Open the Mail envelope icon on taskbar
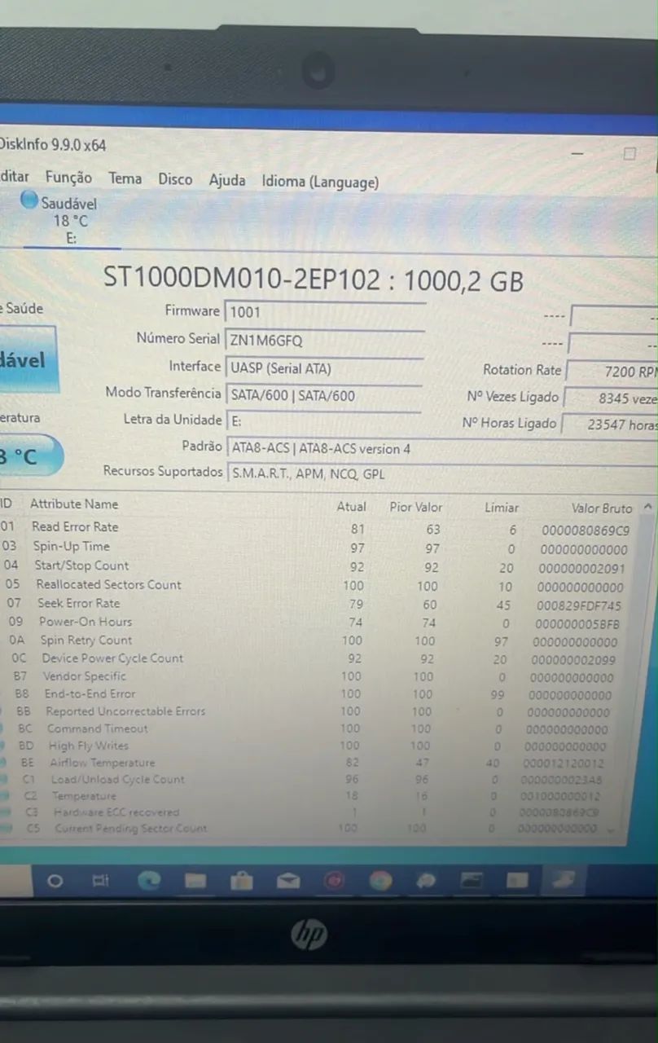The height and width of the screenshot is (1043, 658). (288, 881)
